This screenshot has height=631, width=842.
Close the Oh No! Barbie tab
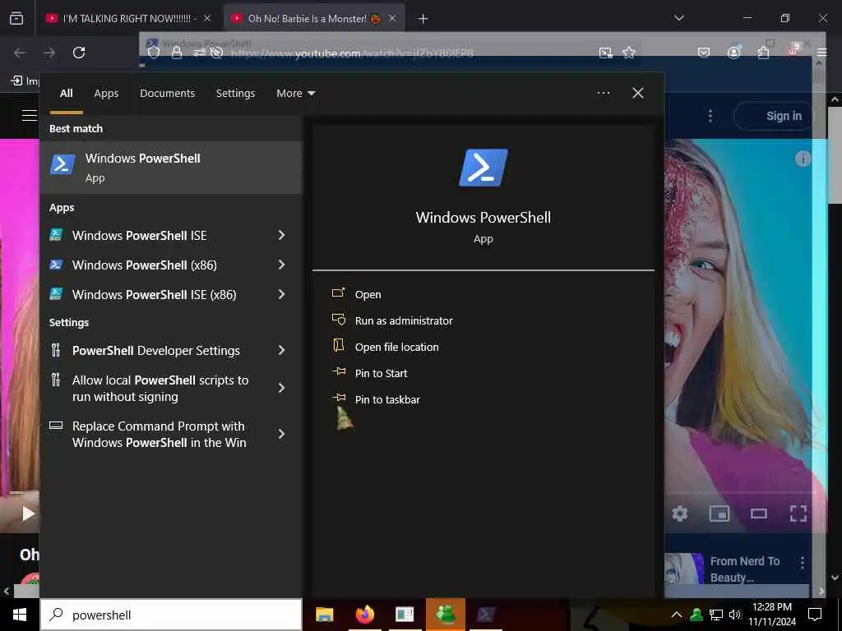coord(392,18)
